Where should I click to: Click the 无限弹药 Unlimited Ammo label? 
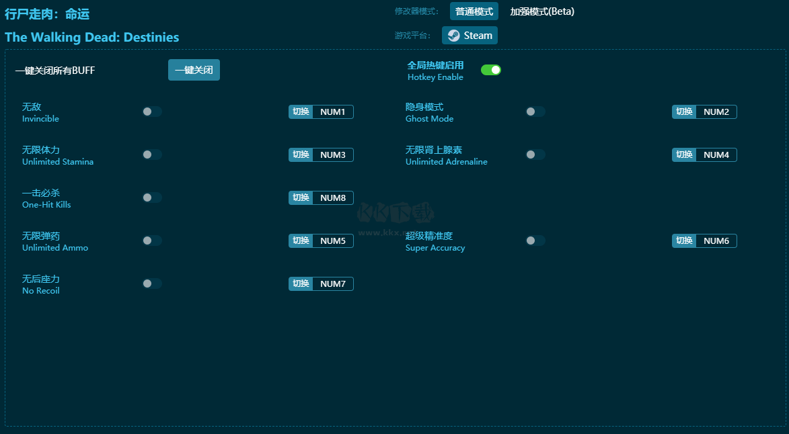[x=55, y=242]
